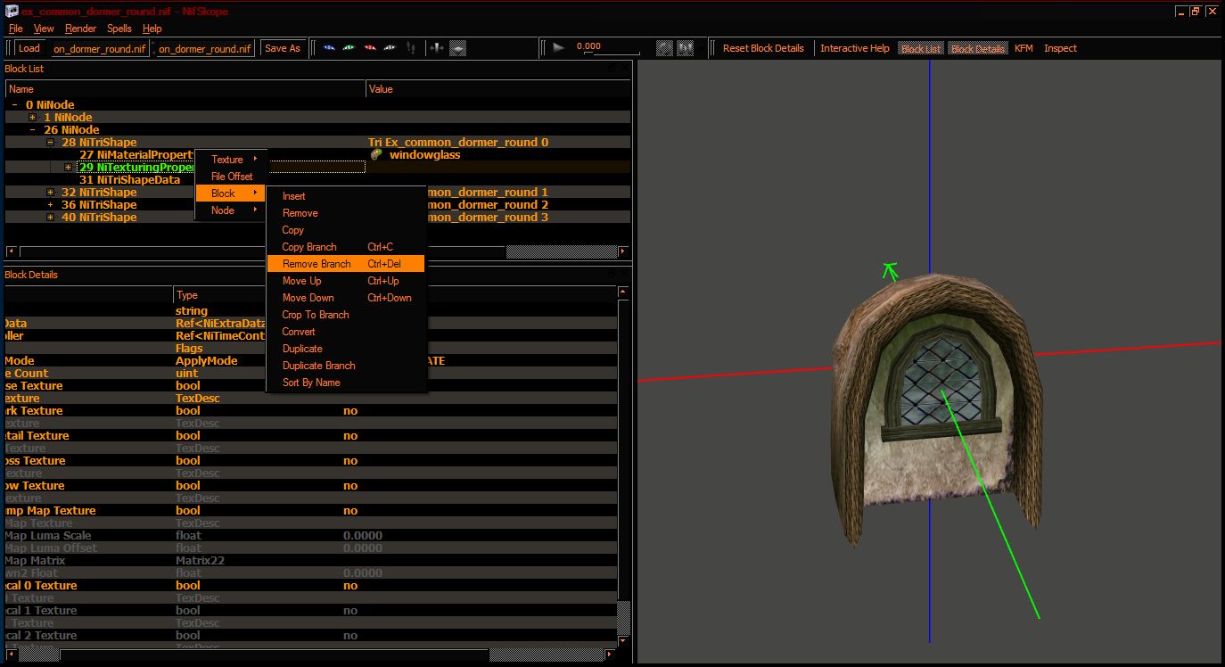Choose Copy from Block submenu
Image resolution: width=1225 pixels, height=667 pixels.
[x=346, y=230]
